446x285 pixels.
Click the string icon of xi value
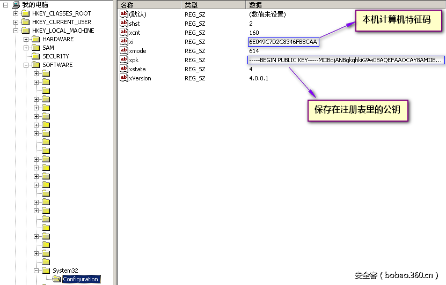point(124,41)
